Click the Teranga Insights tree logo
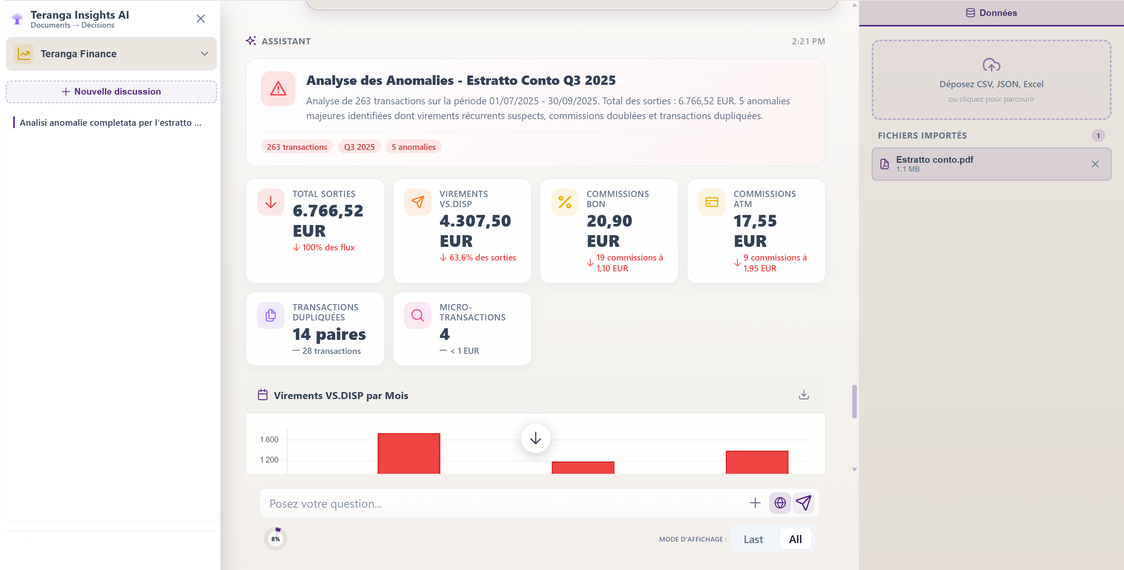1124x570 pixels. [x=17, y=19]
